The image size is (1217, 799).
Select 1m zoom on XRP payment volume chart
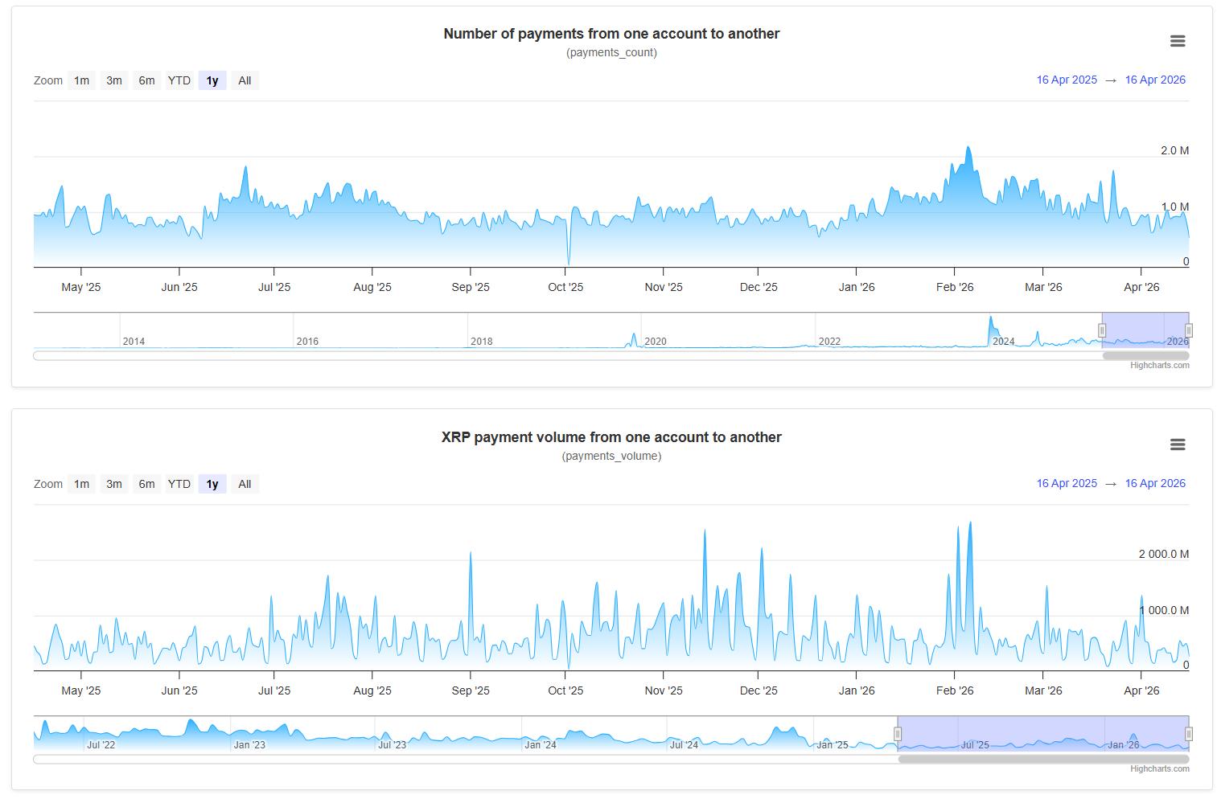click(81, 484)
